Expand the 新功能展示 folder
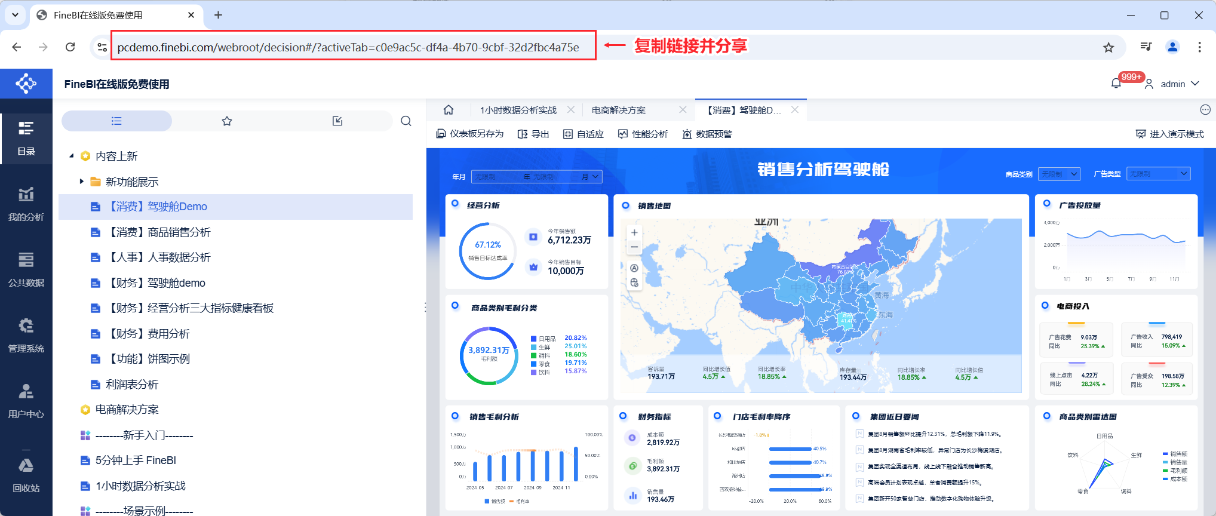 pos(82,182)
